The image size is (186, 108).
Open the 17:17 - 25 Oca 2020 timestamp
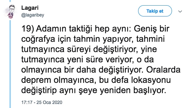coord(42,102)
